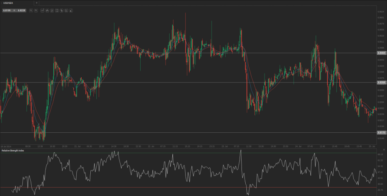387x196 pixels.
Task: Select the 6.8170 horizontal level label
Action: click(x=381, y=133)
